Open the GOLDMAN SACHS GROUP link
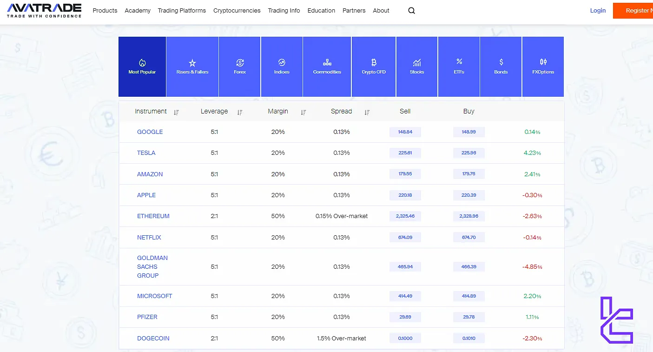653x352 pixels. tap(152, 267)
